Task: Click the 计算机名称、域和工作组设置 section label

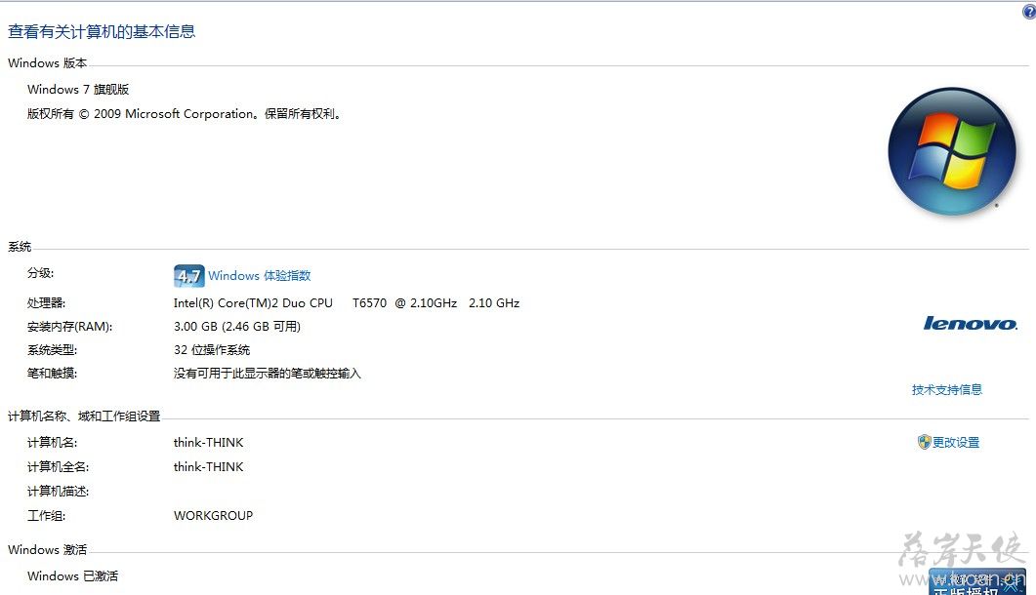Action: pyautogui.click(x=84, y=416)
